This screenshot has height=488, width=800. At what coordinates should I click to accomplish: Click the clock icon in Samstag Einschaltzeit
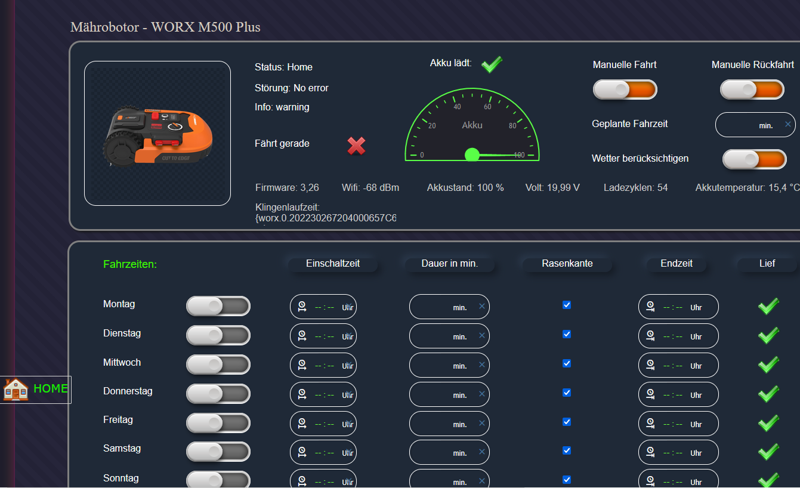(x=302, y=452)
